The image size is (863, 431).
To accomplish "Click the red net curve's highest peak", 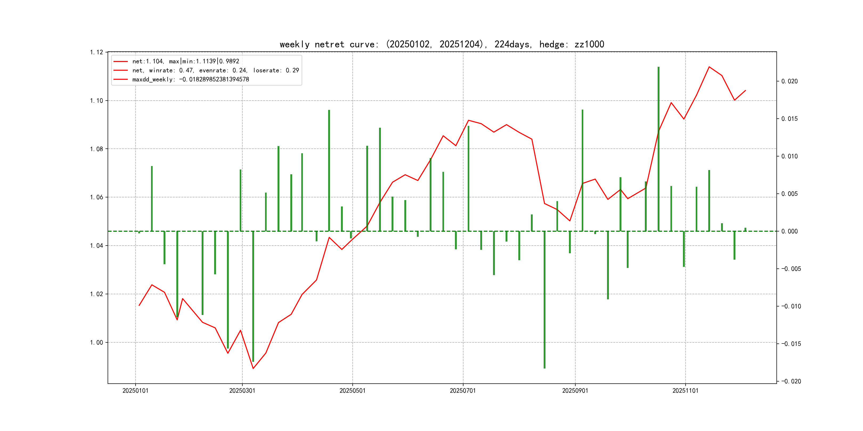I will click(709, 67).
